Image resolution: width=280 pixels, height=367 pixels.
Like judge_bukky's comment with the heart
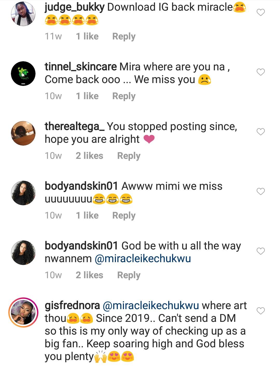point(261,12)
